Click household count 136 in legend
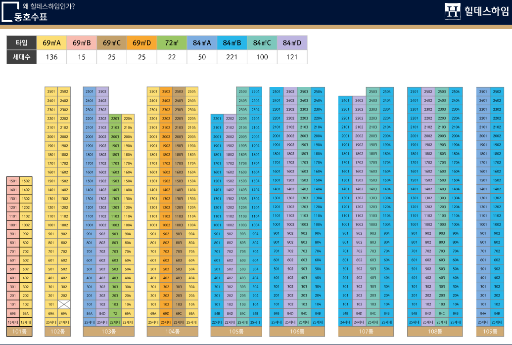Image resolution: width=512 pixels, height=345 pixels. pos(51,57)
